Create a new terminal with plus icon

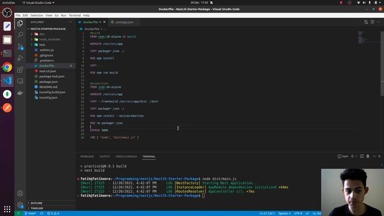(x=352, y=156)
